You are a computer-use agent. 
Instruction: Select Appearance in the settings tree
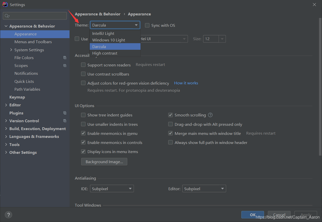coord(35,34)
